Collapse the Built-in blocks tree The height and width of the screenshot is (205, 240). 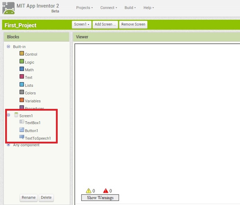click(x=8, y=46)
